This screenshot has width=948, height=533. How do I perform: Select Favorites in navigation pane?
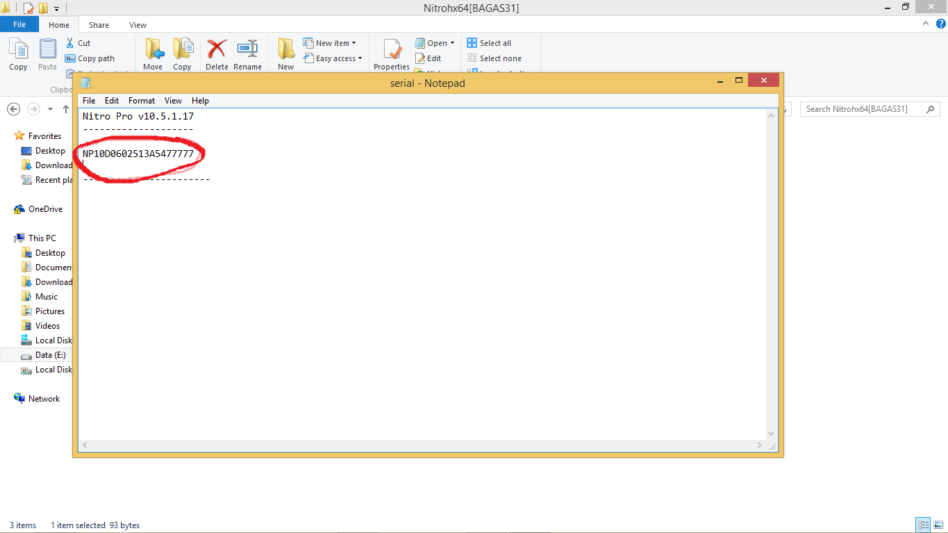[44, 136]
